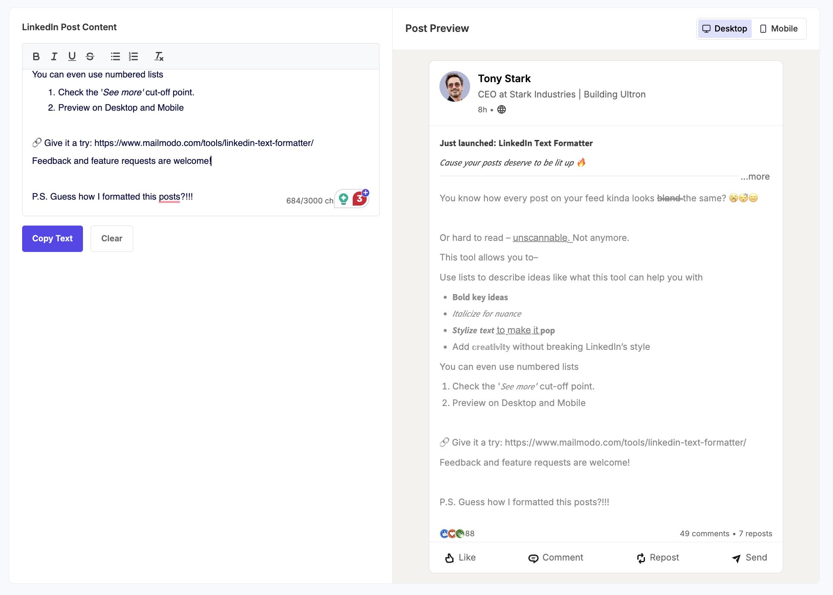Insert a bulleted list

click(115, 56)
